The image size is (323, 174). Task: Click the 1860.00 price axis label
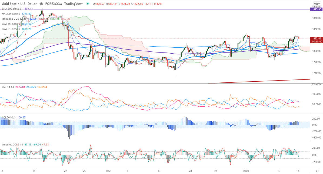317,18
